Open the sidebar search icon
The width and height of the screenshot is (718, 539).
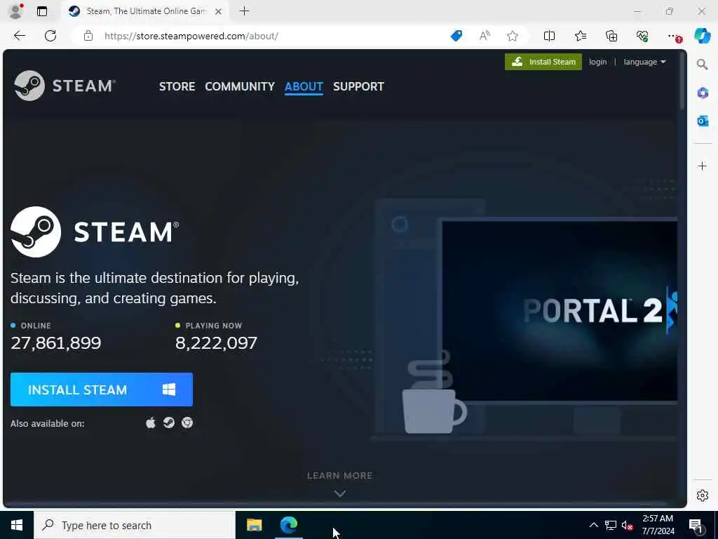pyautogui.click(x=702, y=64)
